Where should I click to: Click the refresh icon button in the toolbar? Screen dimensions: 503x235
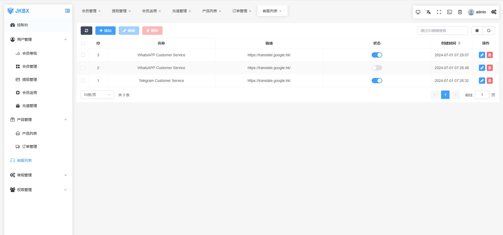pyautogui.click(x=86, y=31)
